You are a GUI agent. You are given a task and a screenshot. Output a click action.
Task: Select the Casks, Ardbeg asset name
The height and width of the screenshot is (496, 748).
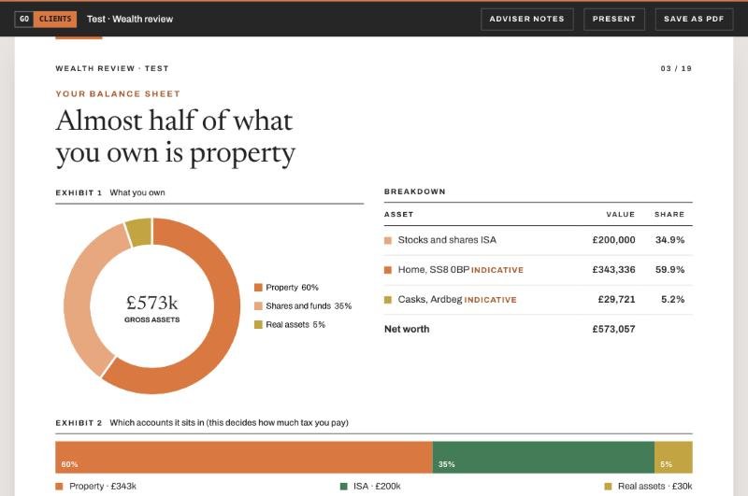(x=430, y=299)
